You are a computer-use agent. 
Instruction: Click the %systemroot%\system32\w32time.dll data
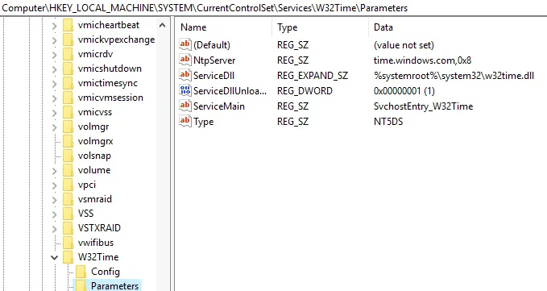[454, 75]
